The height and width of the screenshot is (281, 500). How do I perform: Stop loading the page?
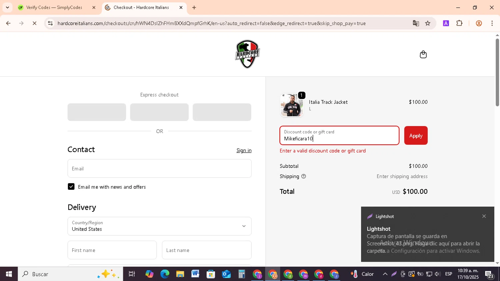34,23
